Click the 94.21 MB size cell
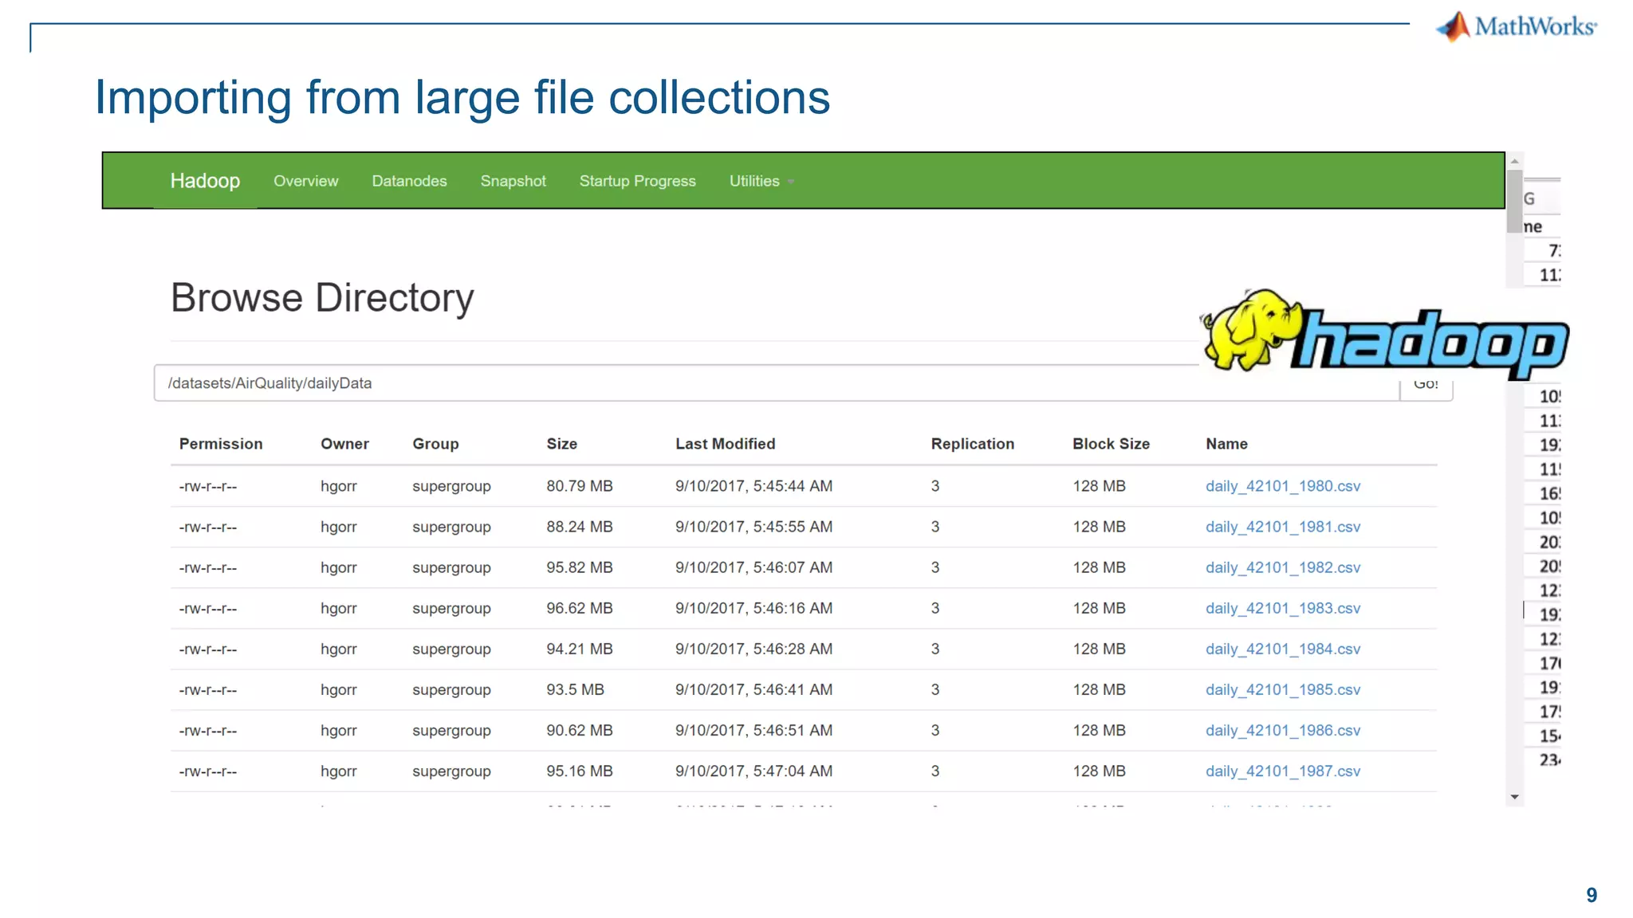Image resolution: width=1633 pixels, height=918 pixels. [x=580, y=649]
